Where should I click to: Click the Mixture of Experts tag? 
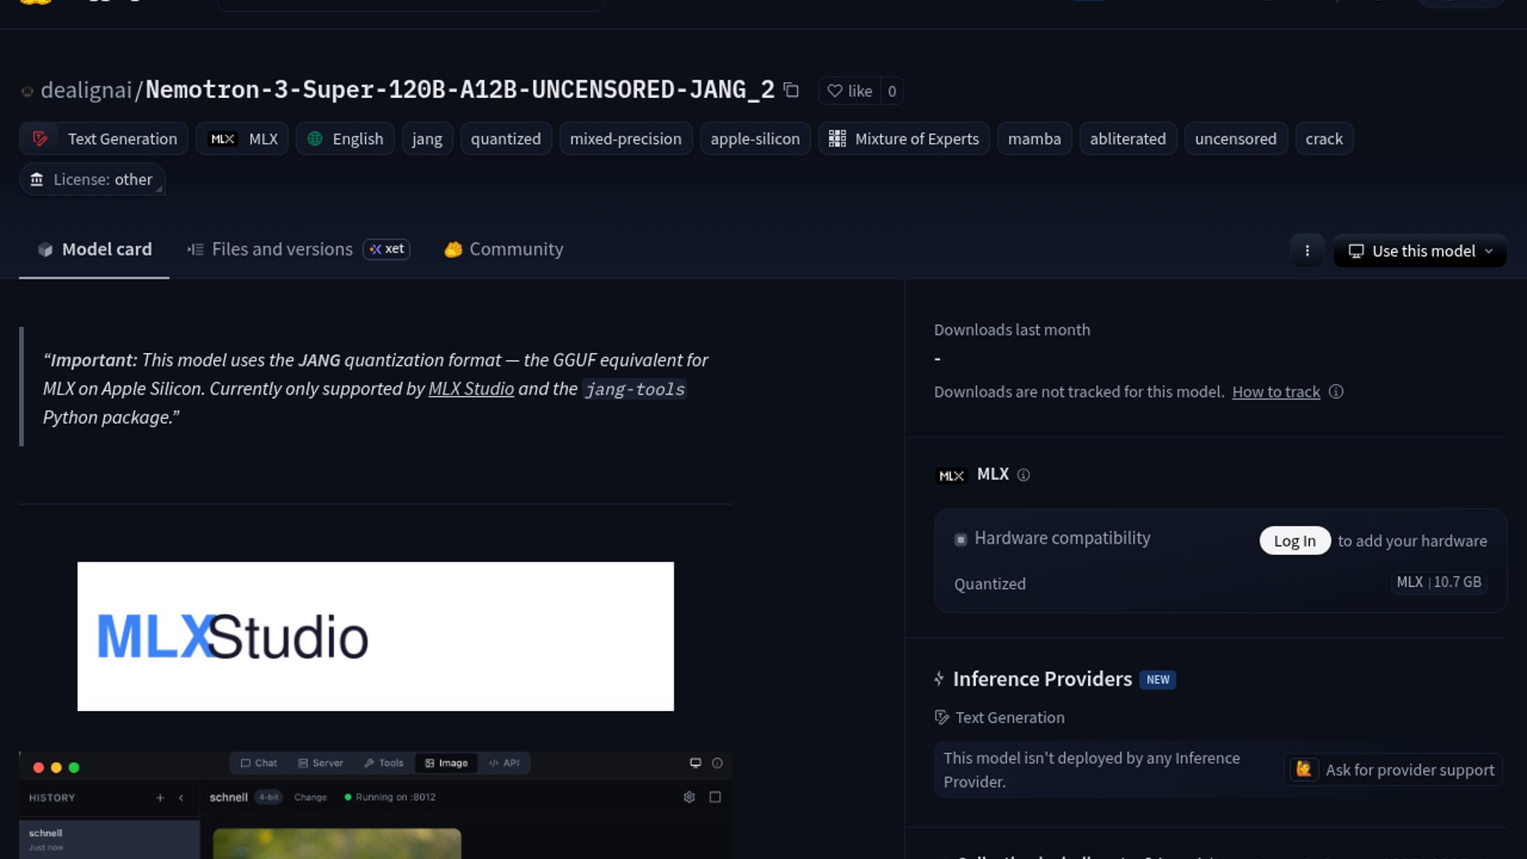903,138
